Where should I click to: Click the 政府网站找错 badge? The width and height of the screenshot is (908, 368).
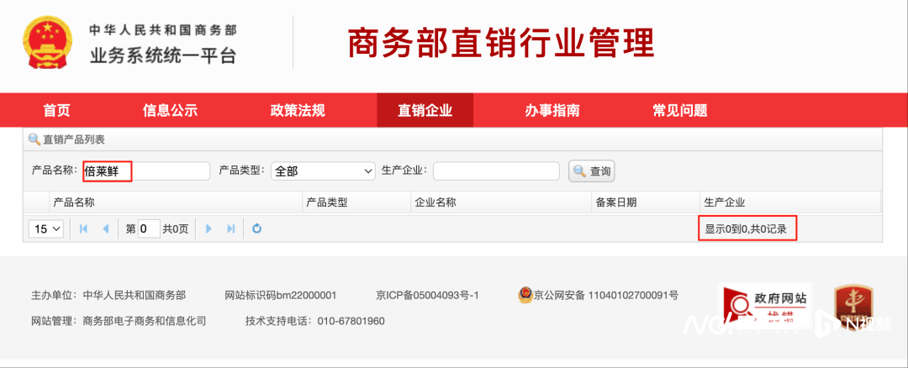pyautogui.click(x=765, y=306)
